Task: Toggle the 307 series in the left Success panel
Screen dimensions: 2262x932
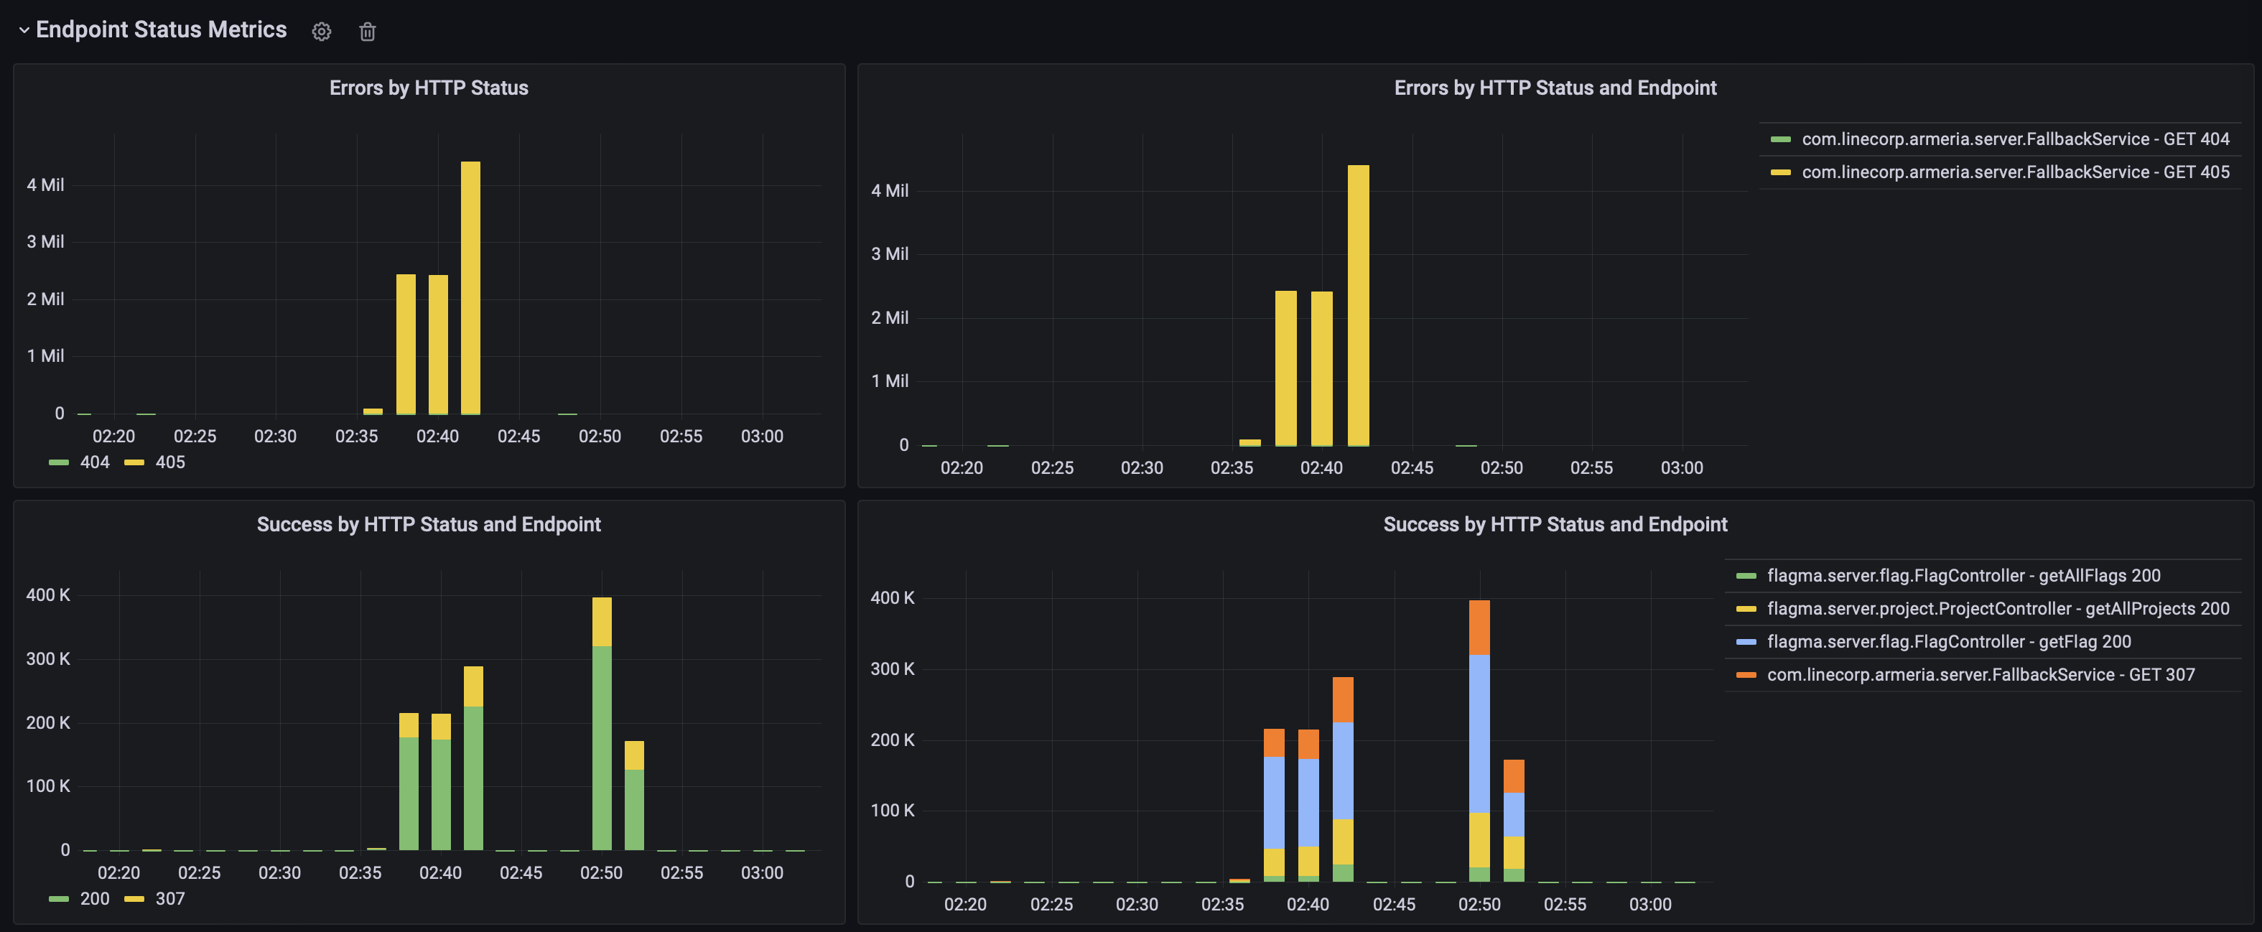Action: (169, 899)
